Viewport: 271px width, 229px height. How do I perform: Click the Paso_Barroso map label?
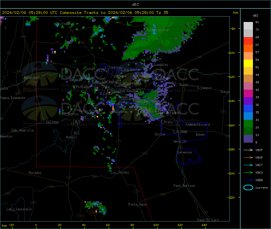pos(184,186)
